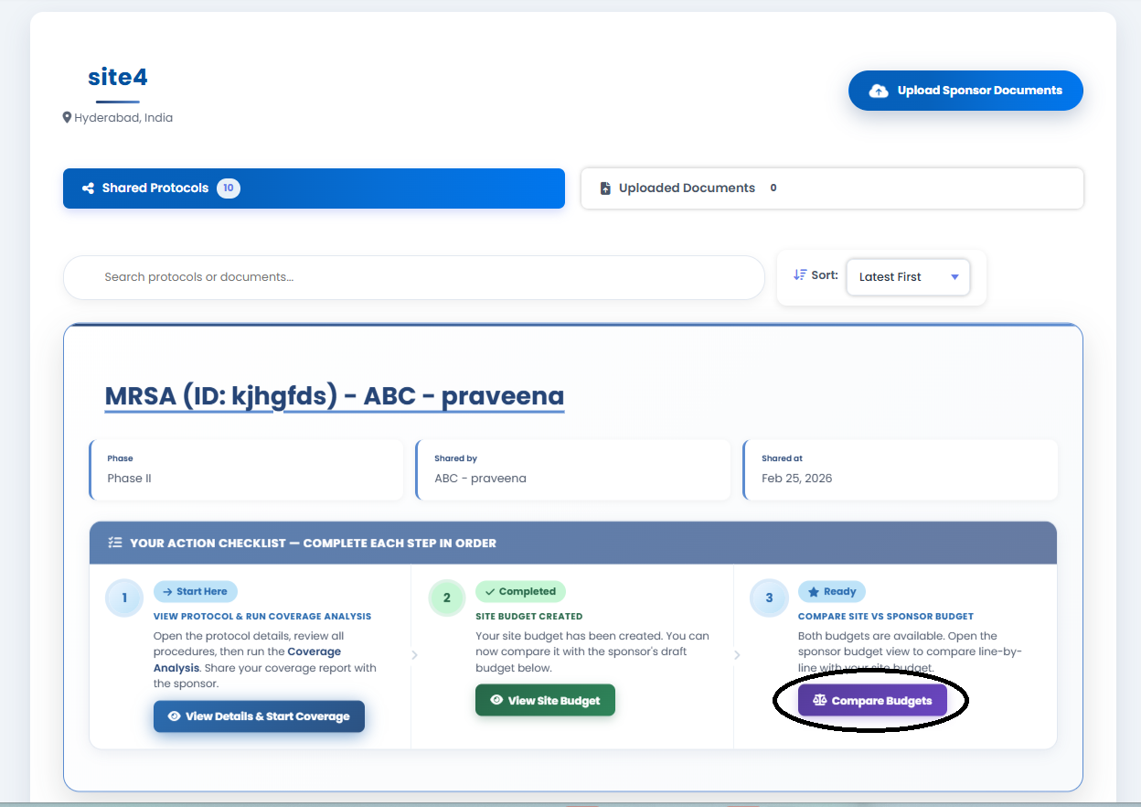The width and height of the screenshot is (1141, 807).
Task: Switch to the Shared Protocols tab
Action: point(314,188)
